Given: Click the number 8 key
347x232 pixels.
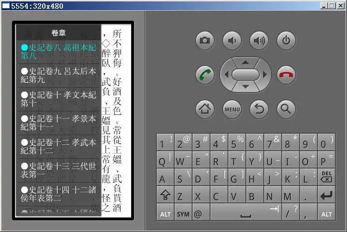Looking at the screenshot, I should (290, 142).
